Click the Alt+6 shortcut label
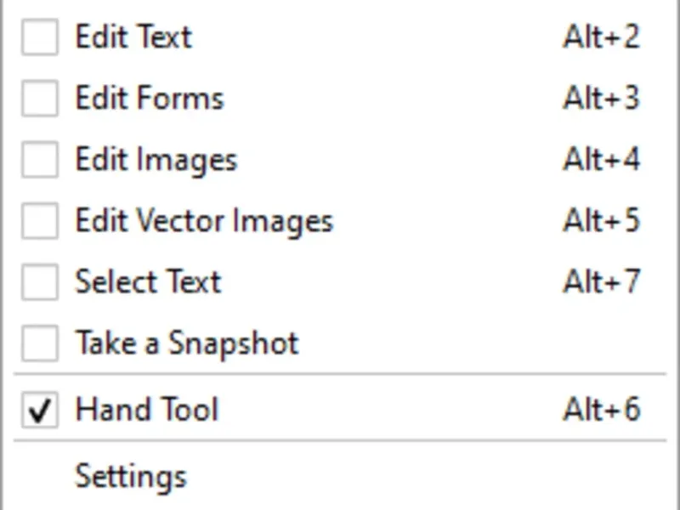 click(x=601, y=410)
